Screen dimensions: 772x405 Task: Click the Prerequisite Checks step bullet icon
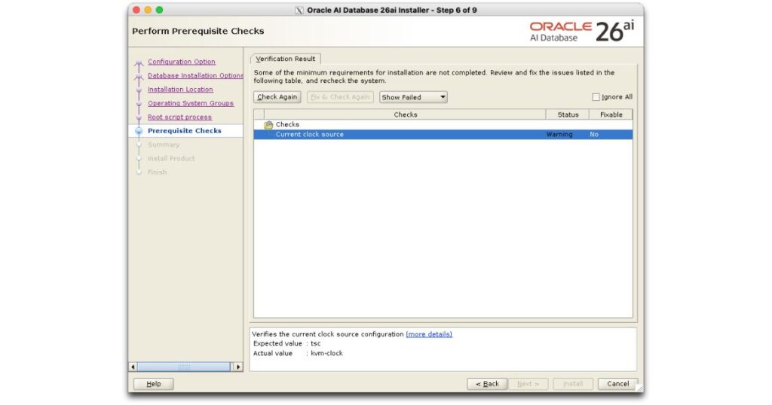point(139,131)
